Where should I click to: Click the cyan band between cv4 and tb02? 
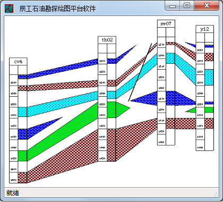(x=63, y=104)
